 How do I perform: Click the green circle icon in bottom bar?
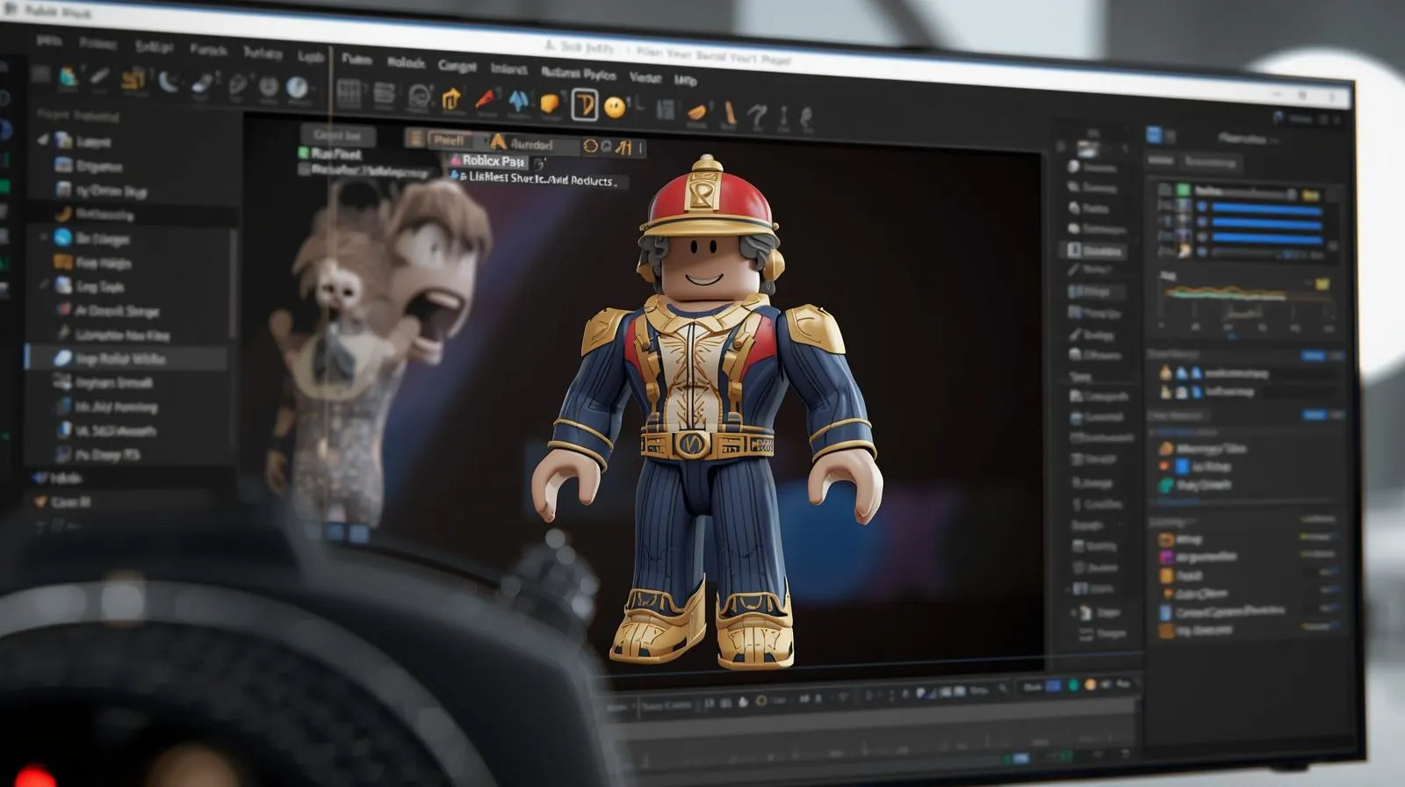point(1072,685)
